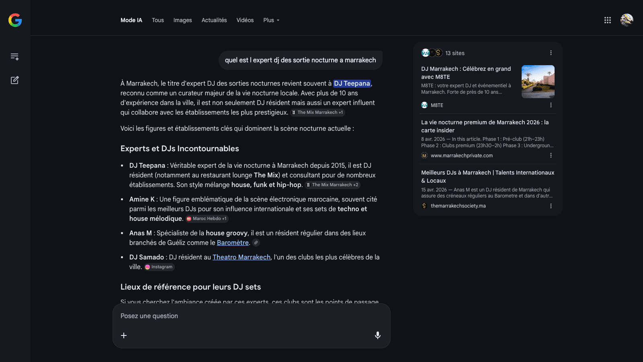
Task: Click the marrakechprivate.com favicon
Action: 424,156
